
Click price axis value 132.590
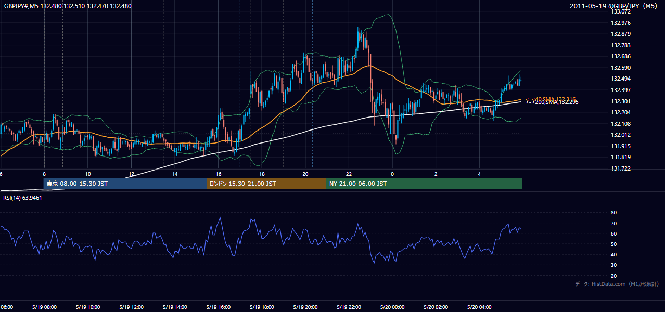[x=620, y=68]
